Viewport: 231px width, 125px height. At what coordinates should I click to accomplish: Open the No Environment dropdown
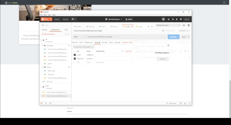point(168,25)
